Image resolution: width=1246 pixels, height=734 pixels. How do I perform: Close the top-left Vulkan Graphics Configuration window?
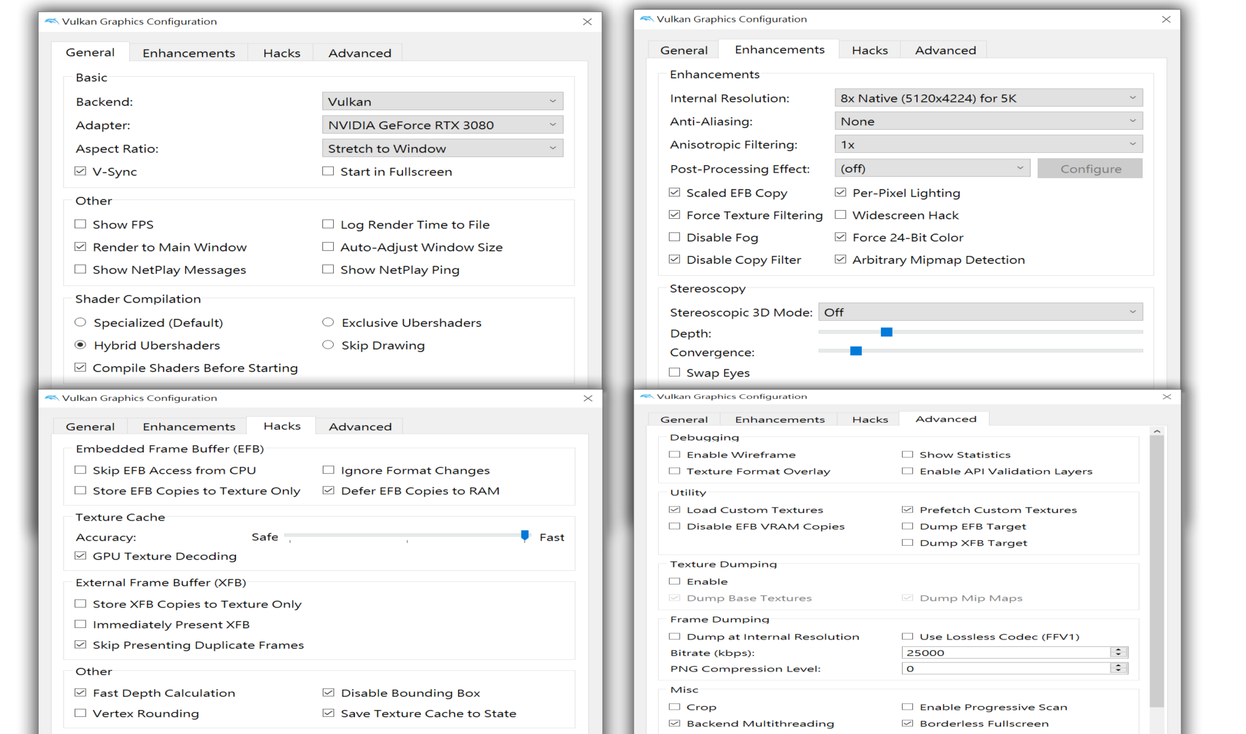(587, 22)
